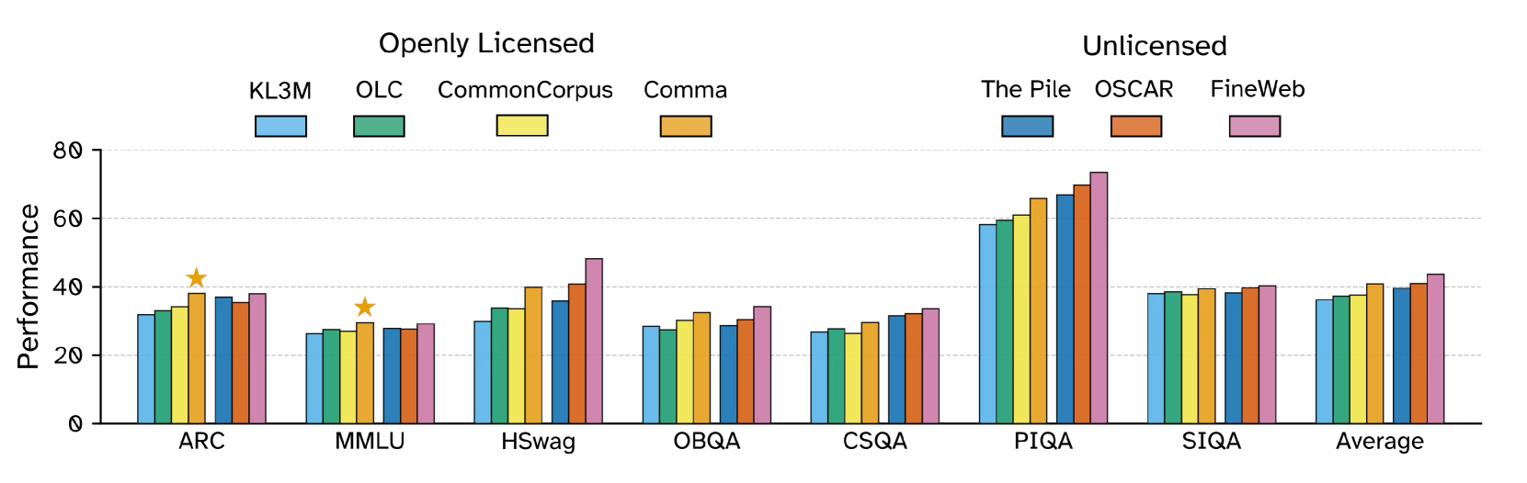Viewport: 1527px width, 483px height.
Task: Click the FineWeb pink legend swatch
Action: (x=1255, y=126)
